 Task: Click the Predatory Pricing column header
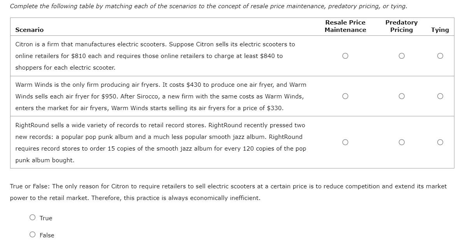402,26
